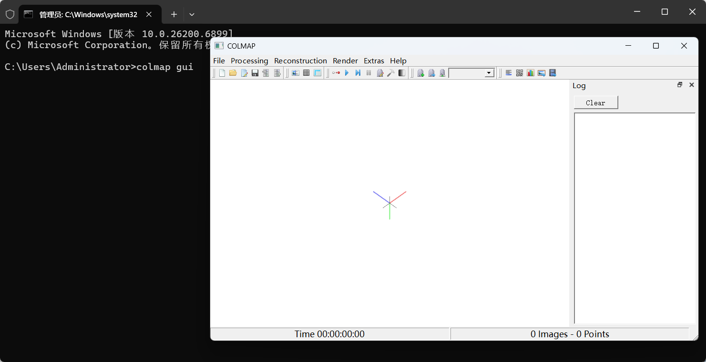
Task: Open the Feature matching tool
Action: (x=306, y=72)
